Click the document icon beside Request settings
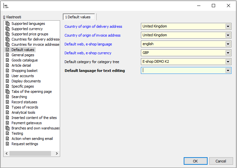Viewport: 237px width, 168px height. (8, 144)
